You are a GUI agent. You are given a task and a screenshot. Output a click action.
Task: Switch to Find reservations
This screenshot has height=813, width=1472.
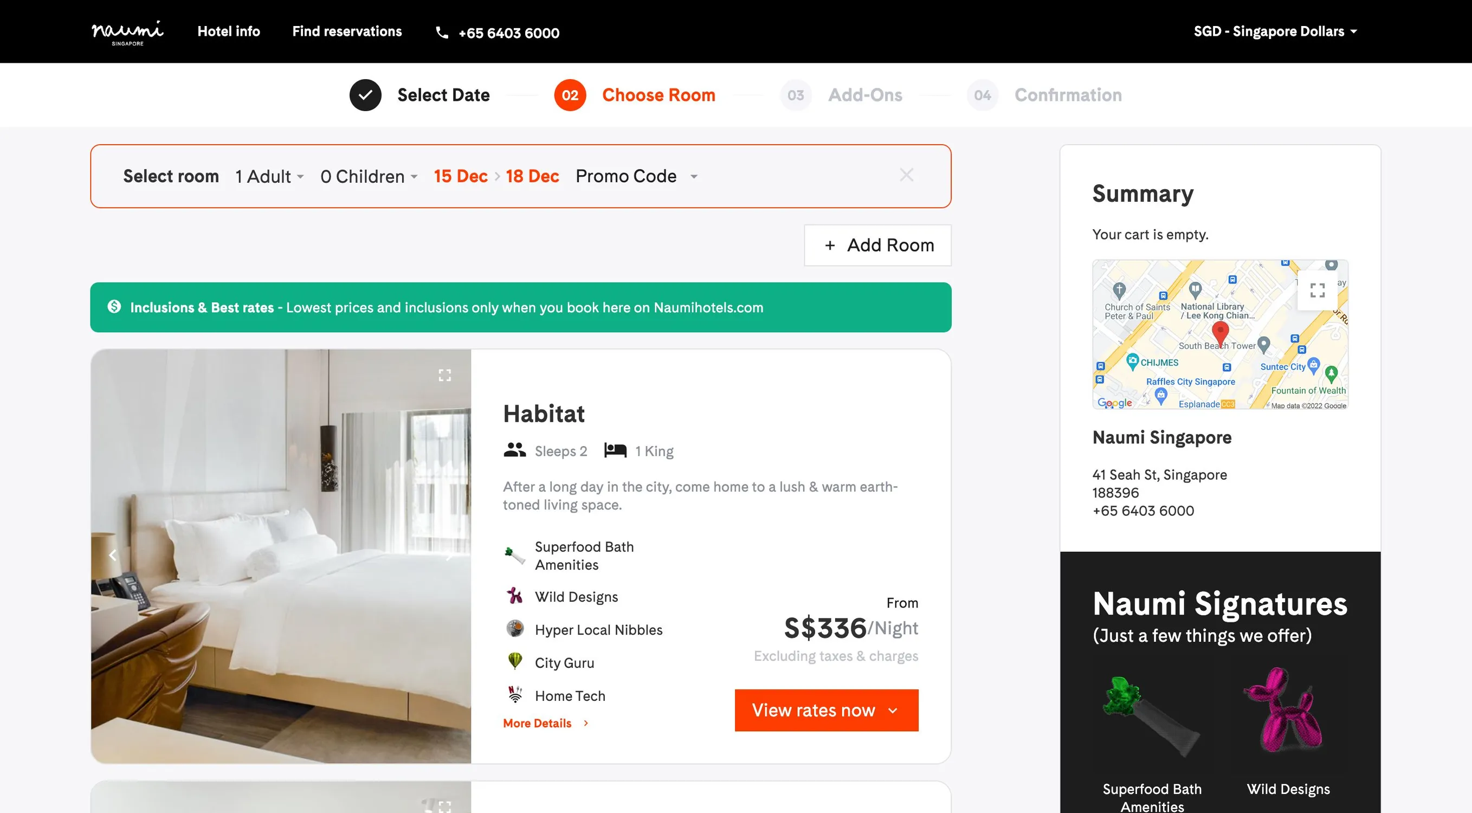click(x=347, y=31)
